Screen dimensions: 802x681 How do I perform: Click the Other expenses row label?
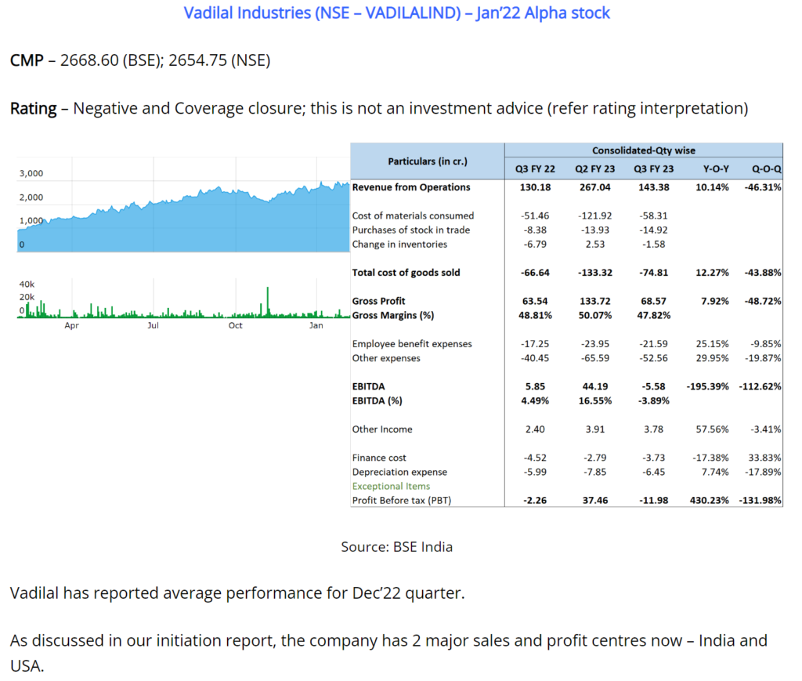coord(386,358)
